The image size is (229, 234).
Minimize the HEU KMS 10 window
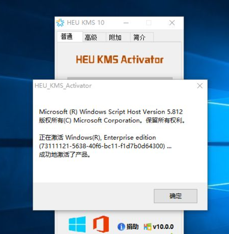pos(126,23)
